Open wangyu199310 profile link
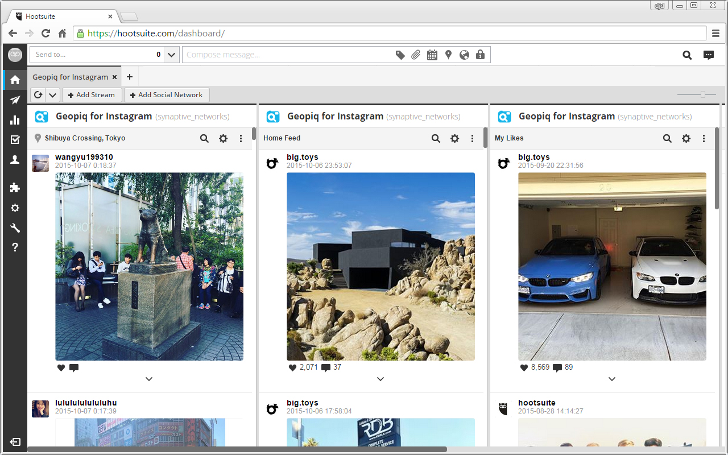 tap(84, 157)
